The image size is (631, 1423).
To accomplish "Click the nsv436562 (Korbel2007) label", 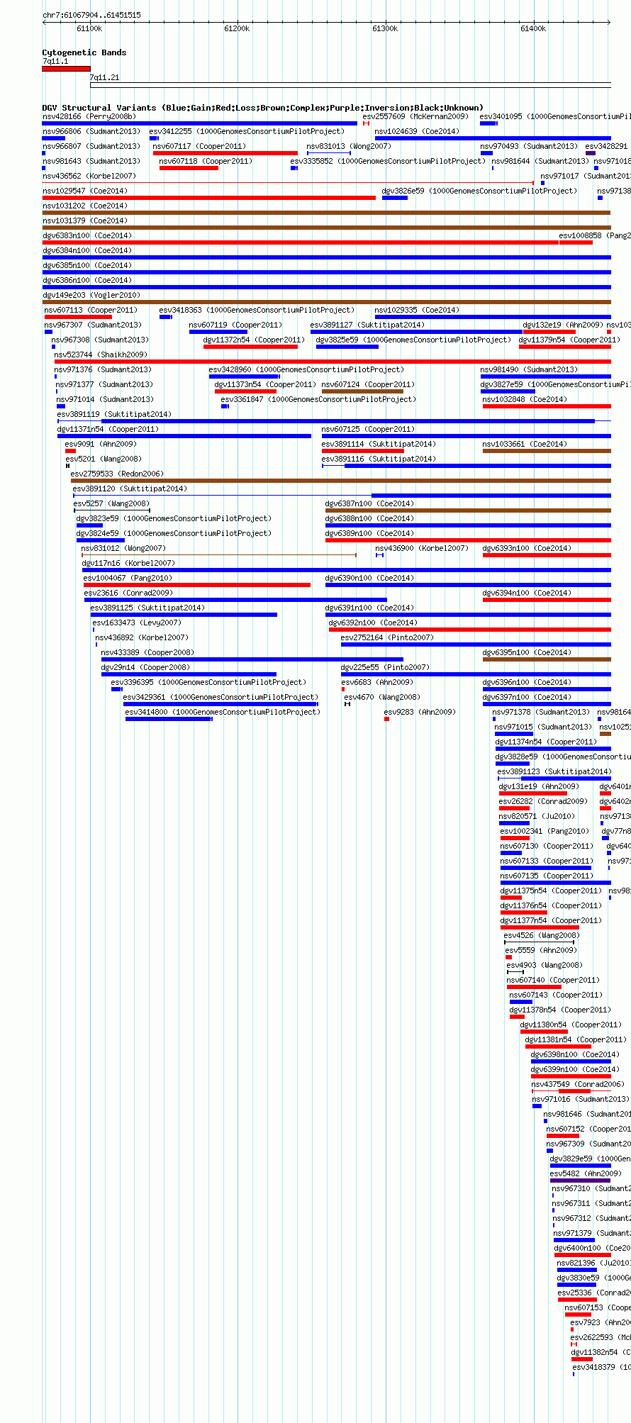I will tap(89, 176).
